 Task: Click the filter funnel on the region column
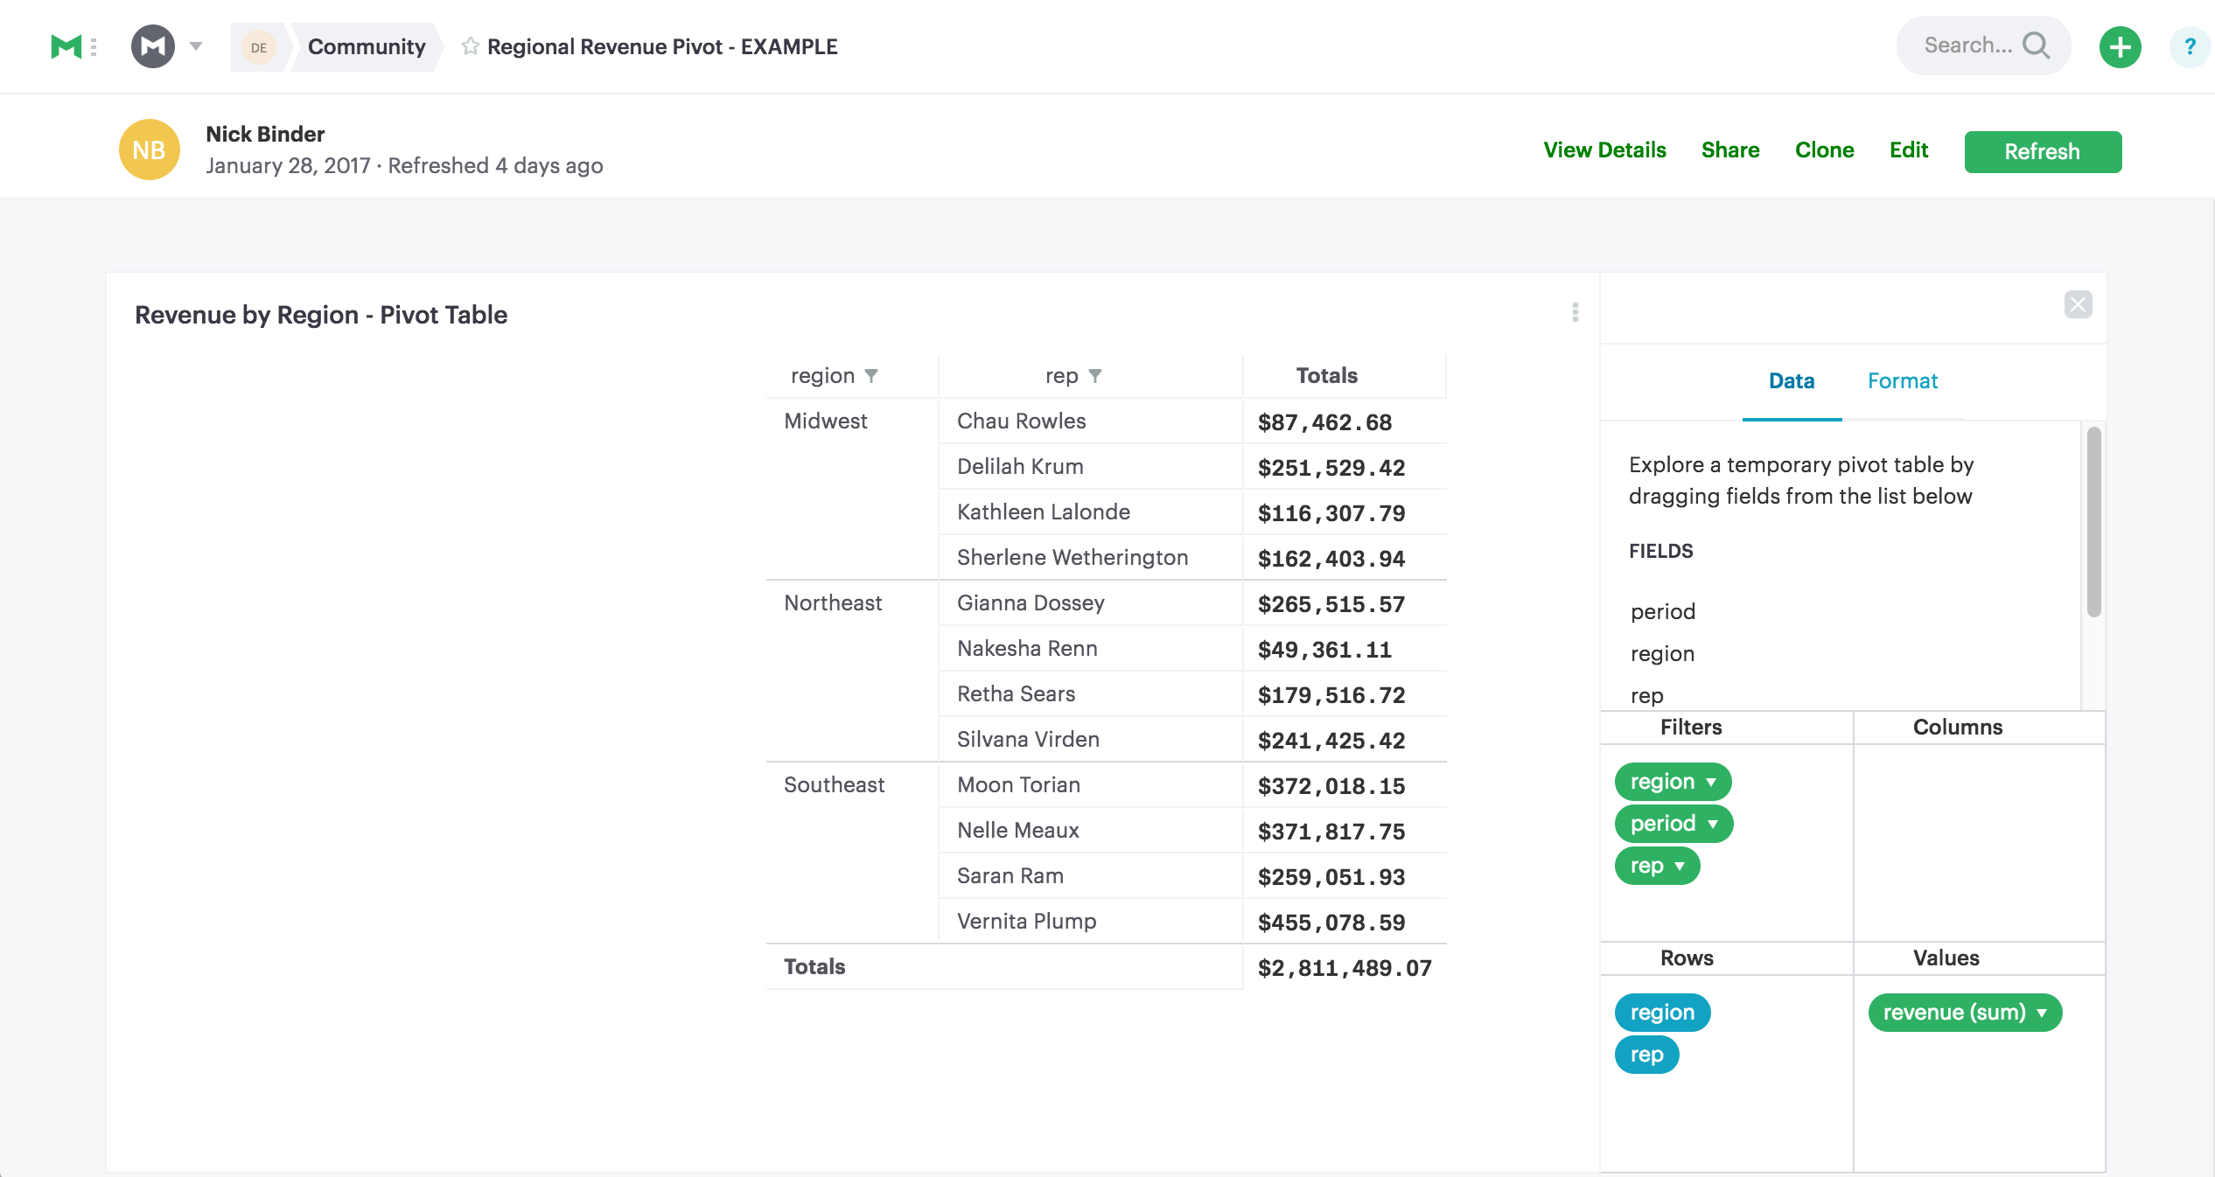(871, 374)
